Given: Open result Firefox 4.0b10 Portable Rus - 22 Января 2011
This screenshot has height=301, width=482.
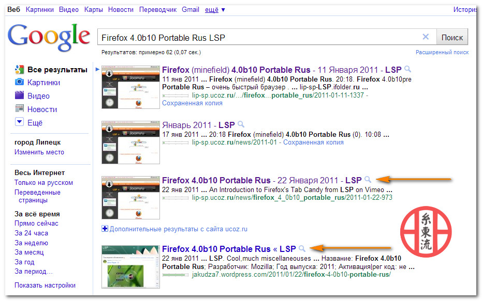Looking at the screenshot, I should (261, 180).
